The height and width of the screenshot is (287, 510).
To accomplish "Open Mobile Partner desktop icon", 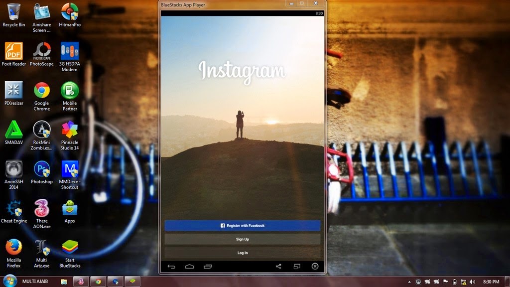I will pos(70,96).
